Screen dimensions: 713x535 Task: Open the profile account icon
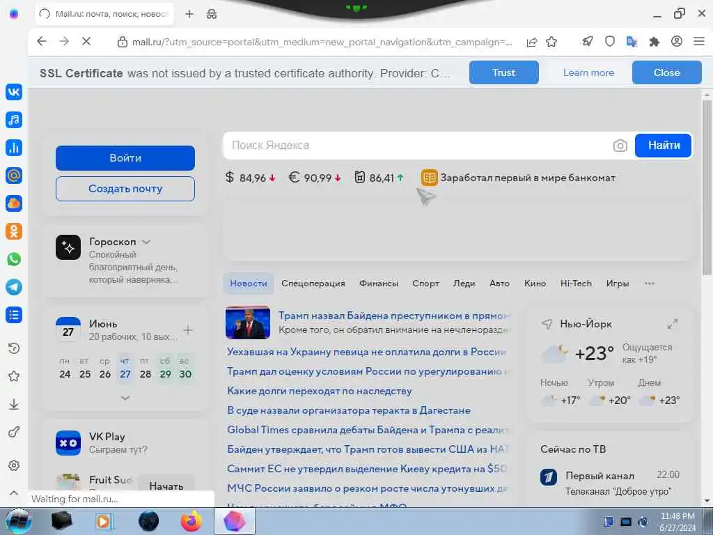coord(677,41)
